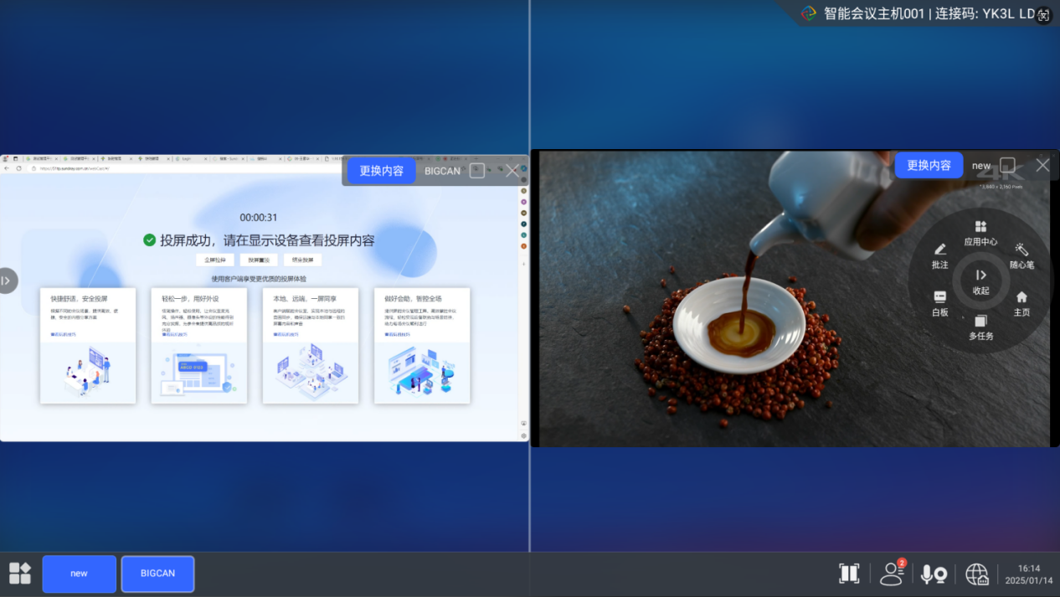Go to 主页 home screen

[x=1021, y=303]
